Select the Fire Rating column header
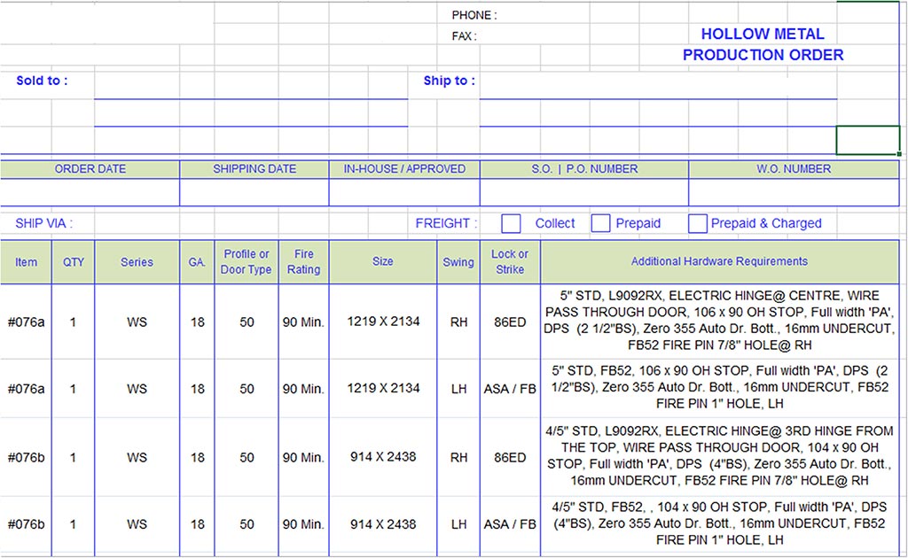Viewport: 908px width, 558px height. (303, 261)
